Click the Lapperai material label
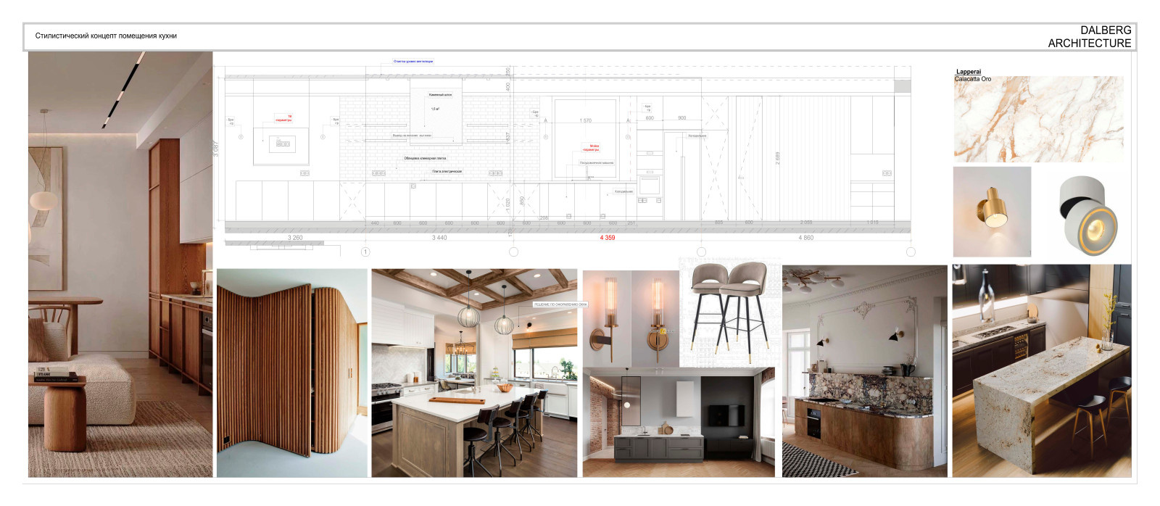 click(x=968, y=72)
